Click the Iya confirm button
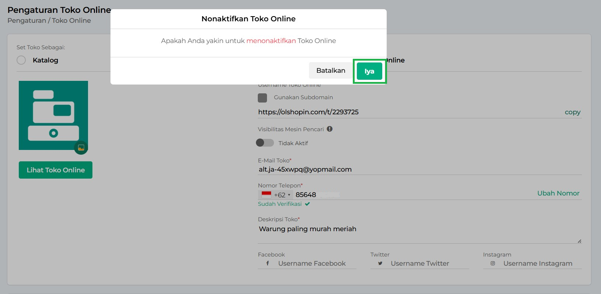The height and width of the screenshot is (294, 601). coord(369,71)
